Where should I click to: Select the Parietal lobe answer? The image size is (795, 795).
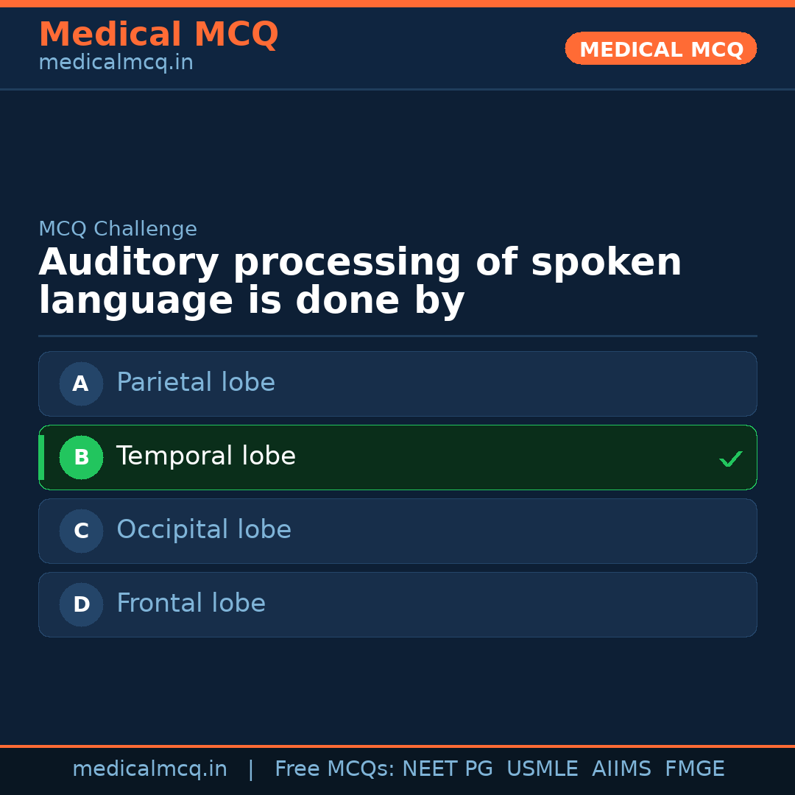[x=196, y=383]
